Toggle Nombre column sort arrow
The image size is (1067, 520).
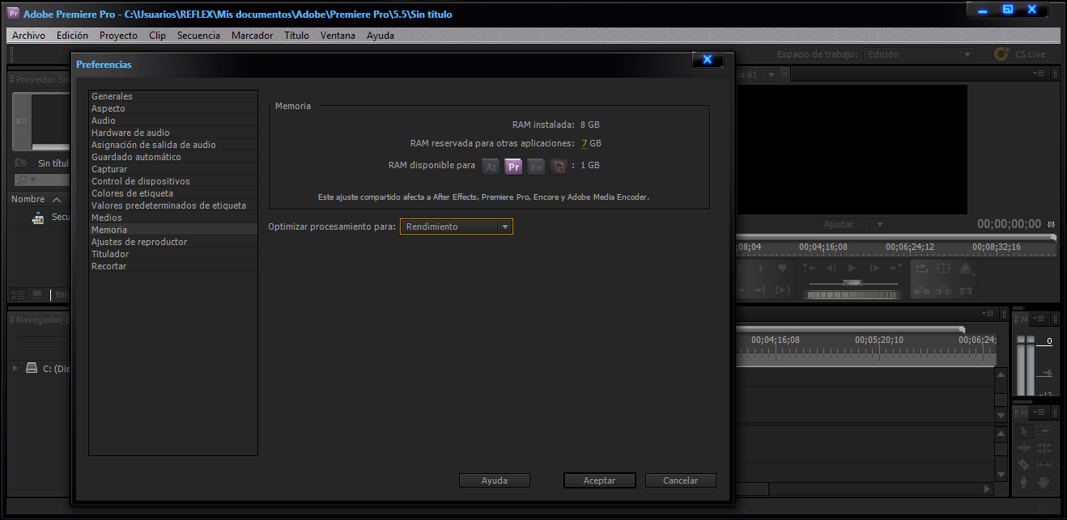pyautogui.click(x=56, y=199)
